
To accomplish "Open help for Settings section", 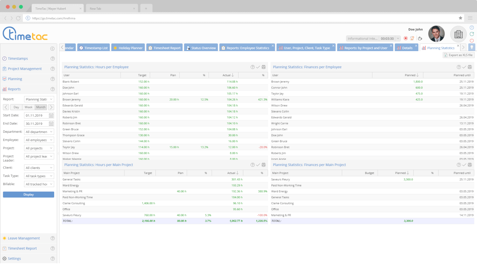I will pyautogui.click(x=52, y=258).
